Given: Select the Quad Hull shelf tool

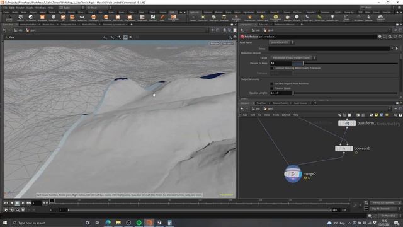Looking at the screenshot, I should click(152, 18).
